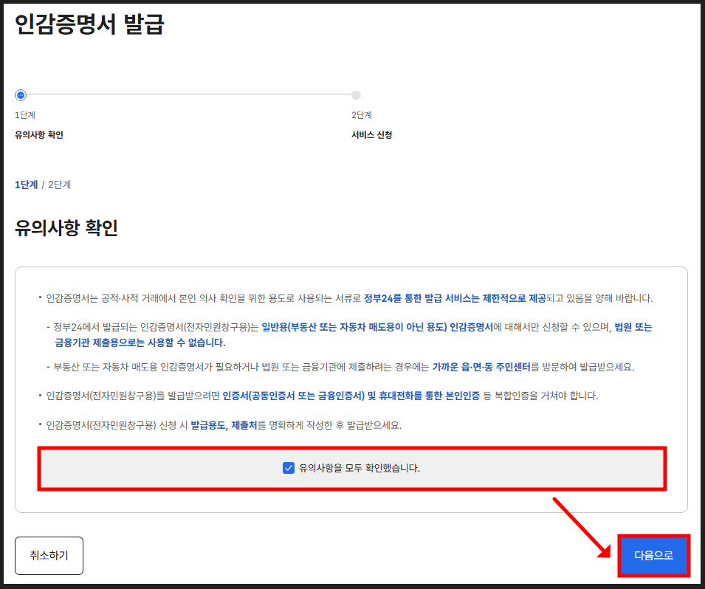The width and height of the screenshot is (705, 589).
Task: Click the 다음으로 button
Action: [653, 556]
